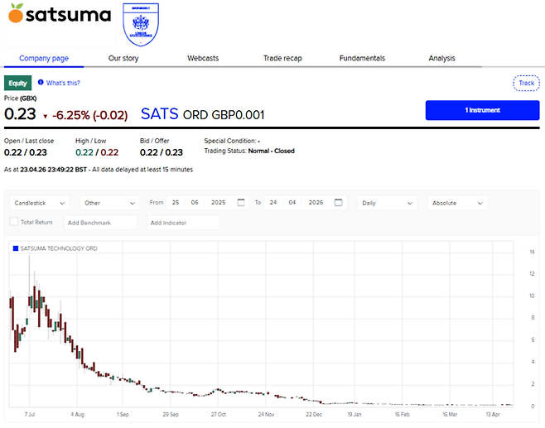Click the Track button
Screen dimensions: 545x428
(x=526, y=83)
